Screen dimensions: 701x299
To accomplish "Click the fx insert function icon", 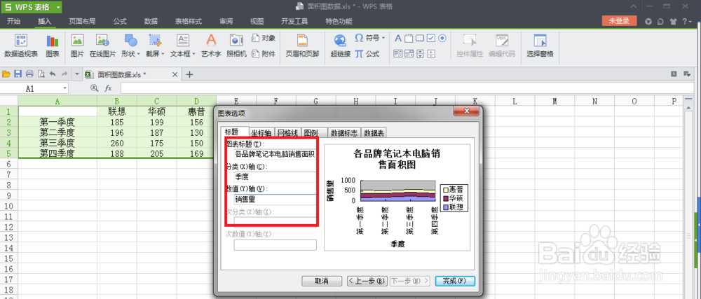I will point(108,88).
